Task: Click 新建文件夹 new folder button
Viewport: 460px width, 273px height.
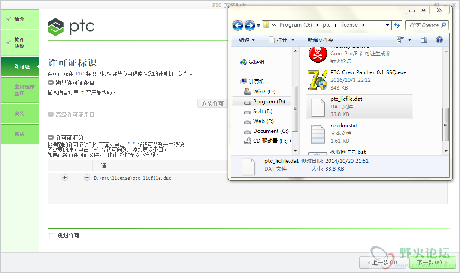Action: click(x=321, y=40)
